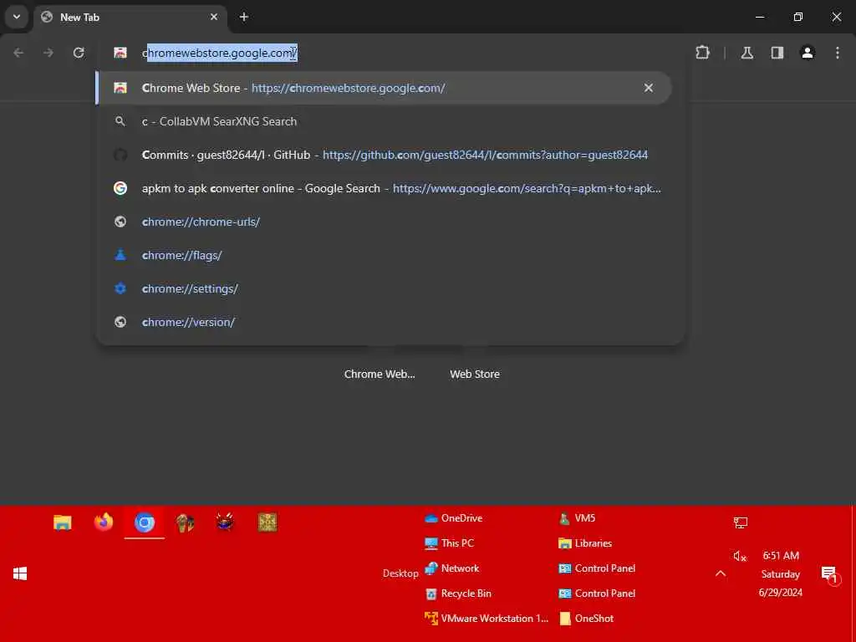Open OneDrive in Desktop toolbar
The image size is (856, 642).
pyautogui.click(x=454, y=518)
